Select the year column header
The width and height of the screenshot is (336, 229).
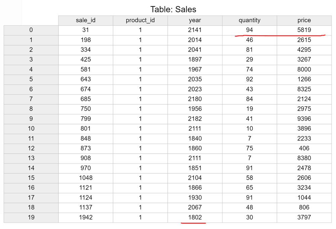195,20
